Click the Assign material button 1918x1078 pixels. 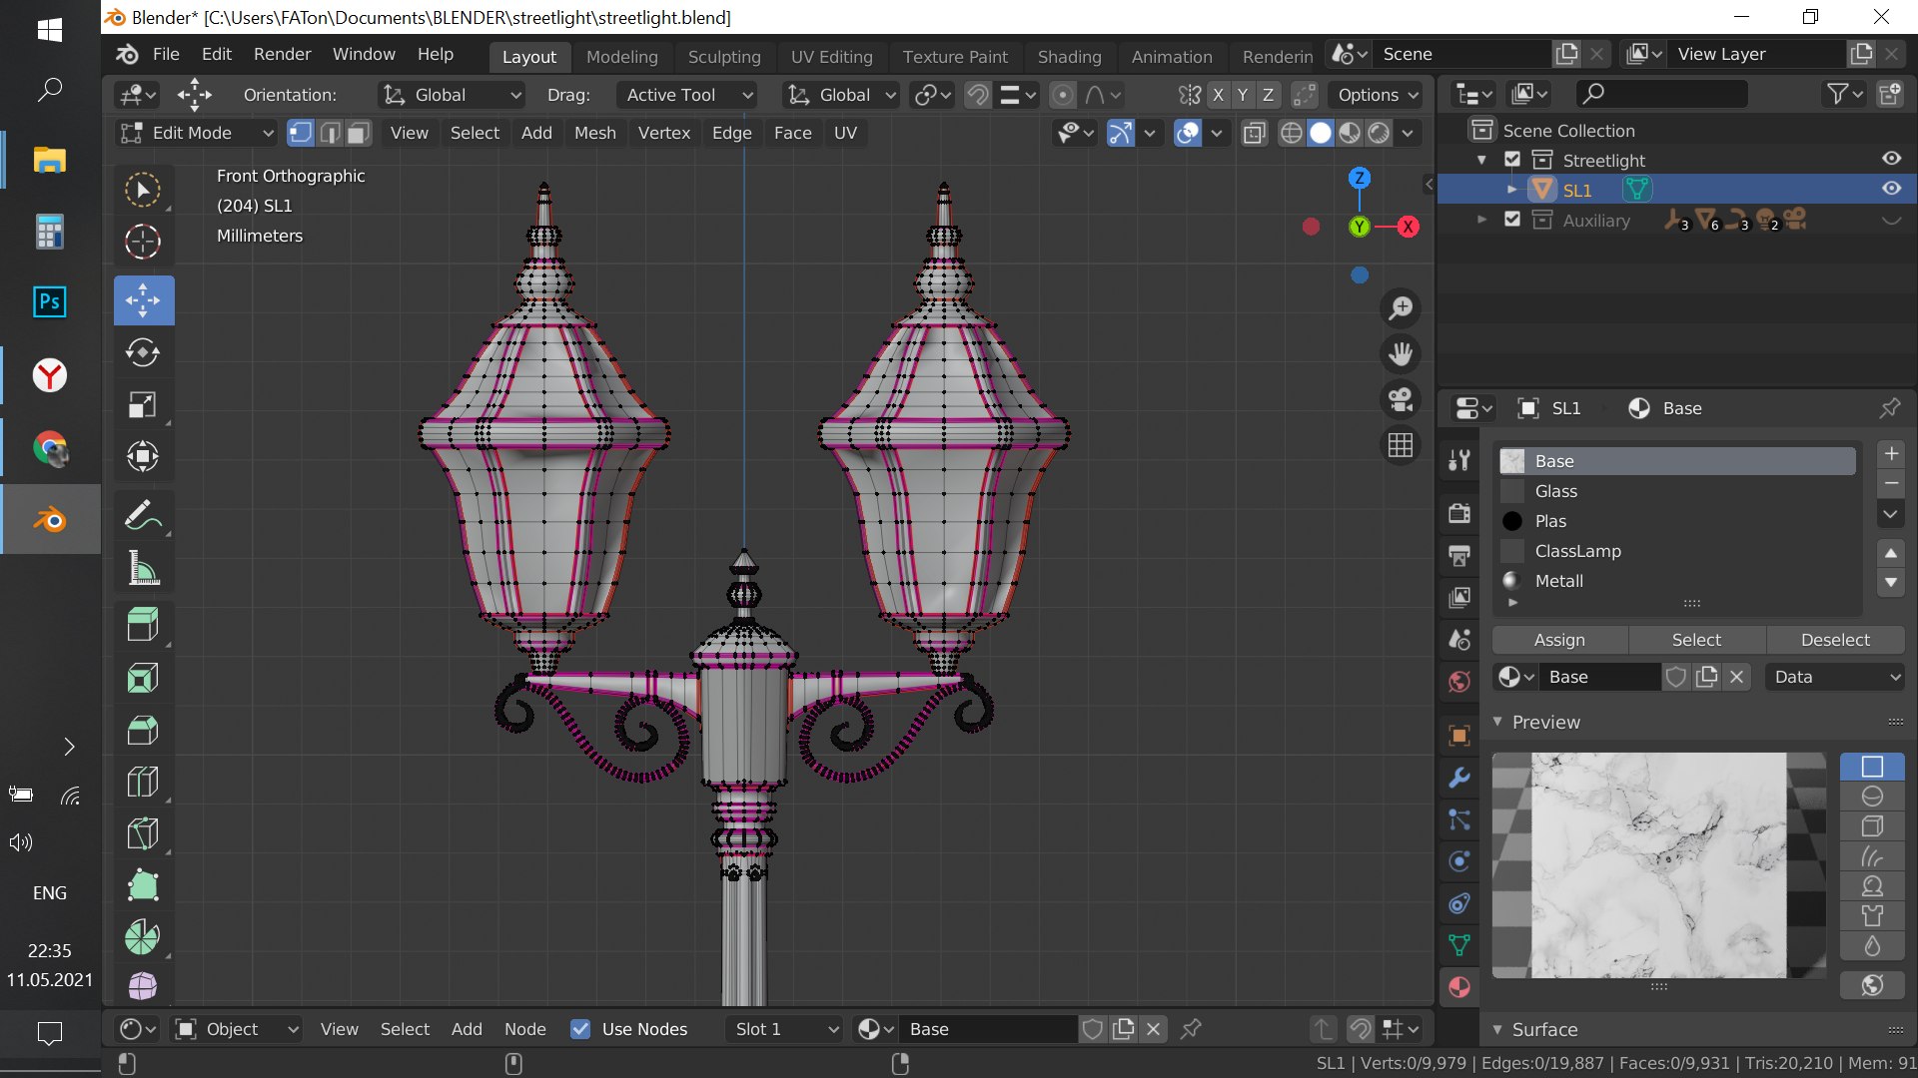[1559, 640]
